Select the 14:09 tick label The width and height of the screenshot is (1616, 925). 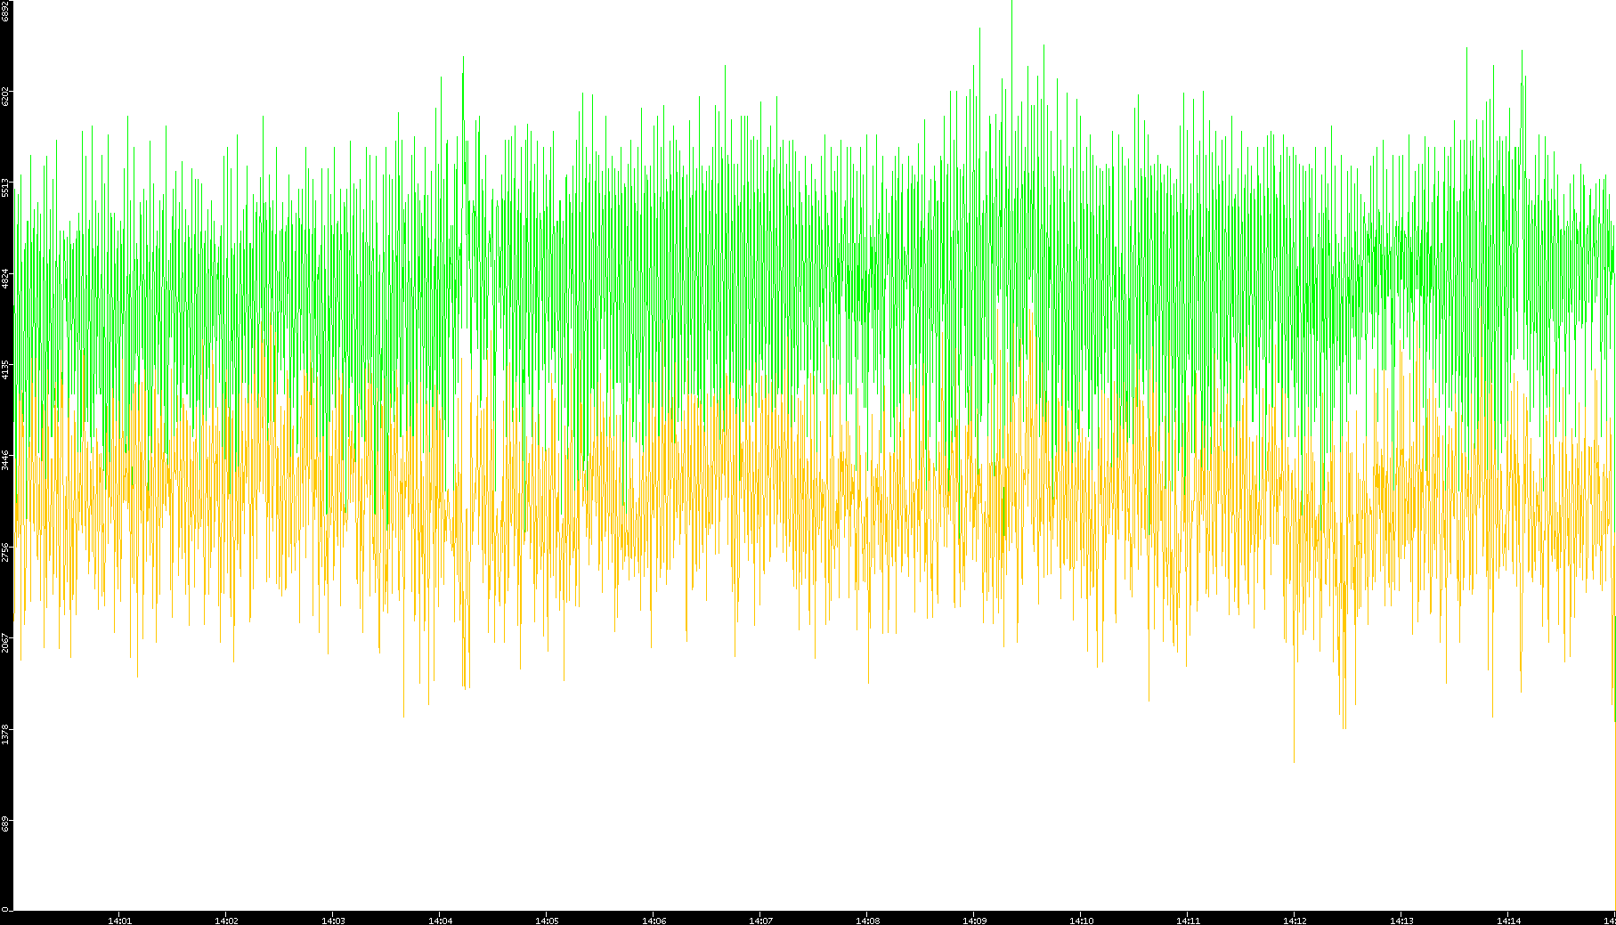[x=974, y=921]
